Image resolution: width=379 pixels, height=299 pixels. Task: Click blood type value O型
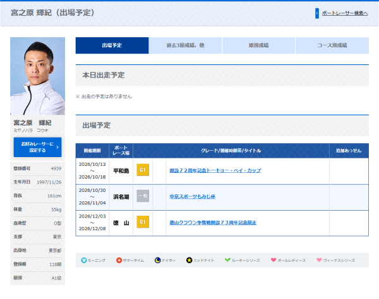[x=57, y=223]
